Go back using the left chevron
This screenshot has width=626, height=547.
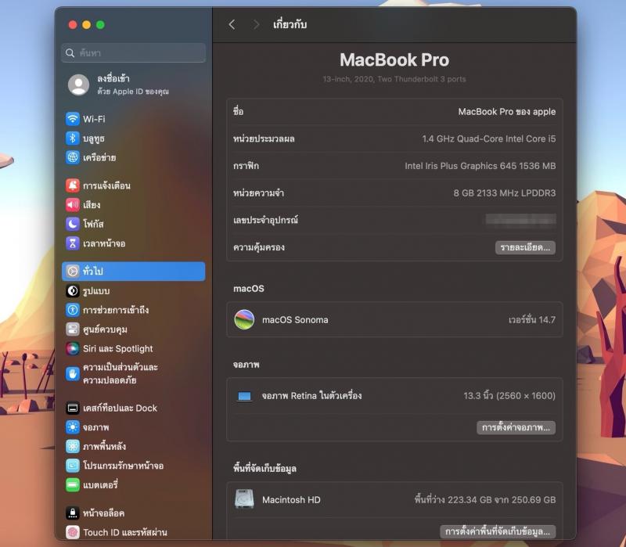click(x=232, y=25)
